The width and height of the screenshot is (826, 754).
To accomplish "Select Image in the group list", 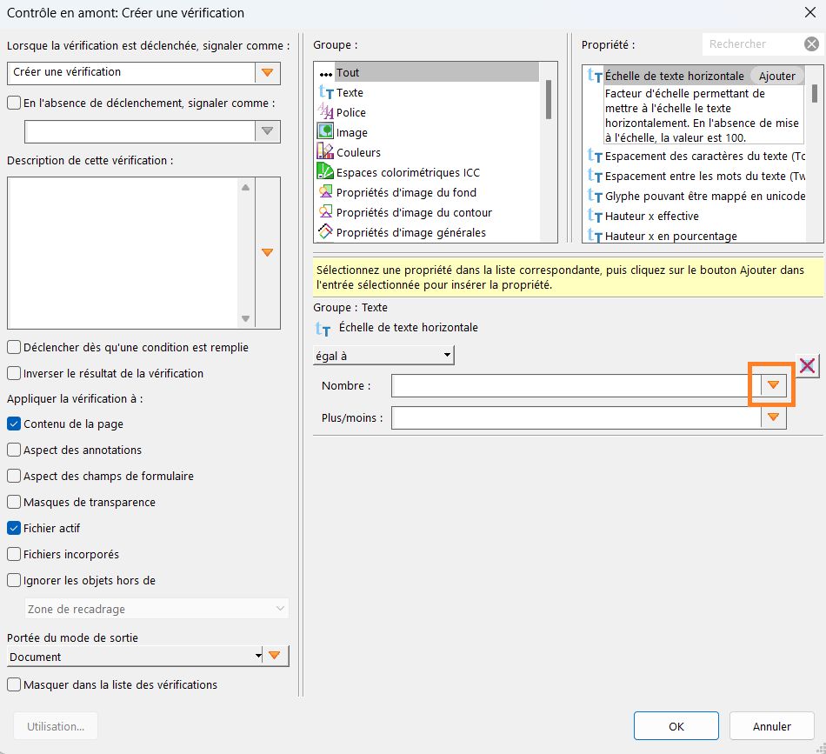I will click(x=352, y=133).
